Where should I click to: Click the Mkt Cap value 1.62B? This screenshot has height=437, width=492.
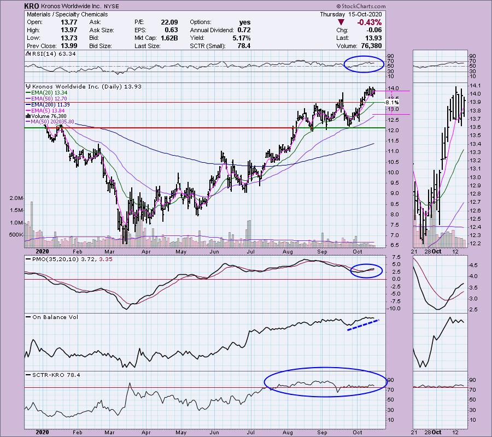[x=169, y=38]
